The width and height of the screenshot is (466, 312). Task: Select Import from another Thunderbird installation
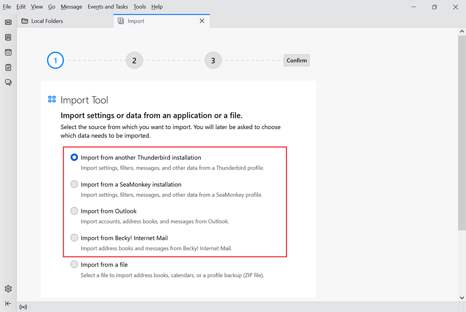point(74,157)
